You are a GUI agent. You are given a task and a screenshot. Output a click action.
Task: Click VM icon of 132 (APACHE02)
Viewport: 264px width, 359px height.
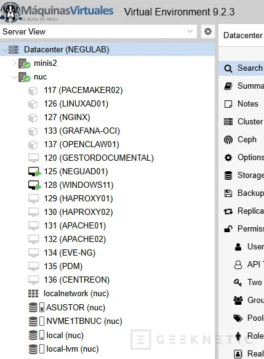[x=33, y=240]
